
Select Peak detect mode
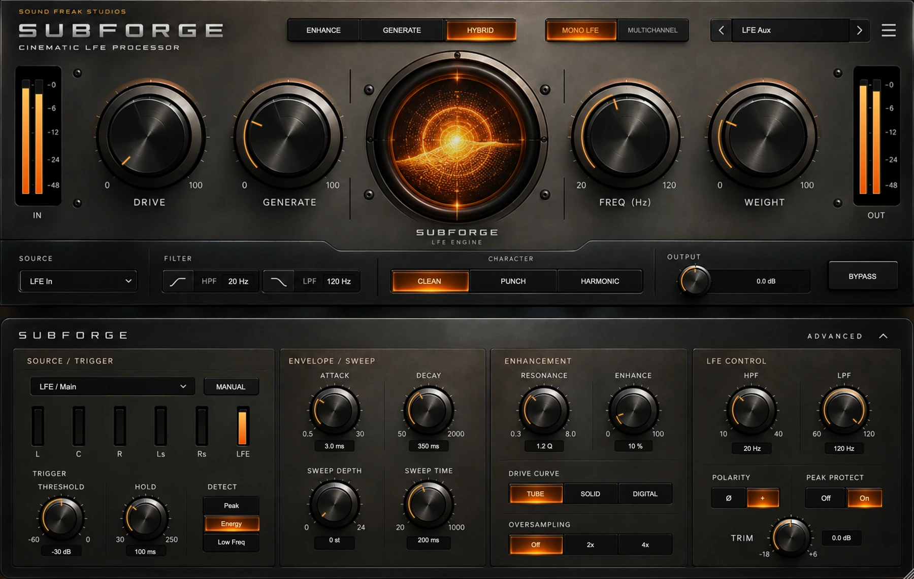coord(232,505)
